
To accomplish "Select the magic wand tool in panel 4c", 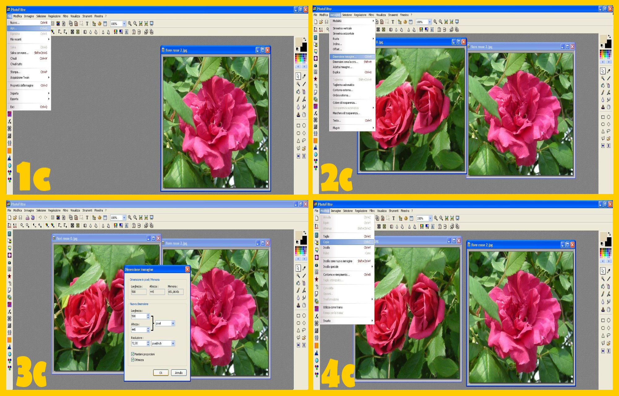I will 603,278.
